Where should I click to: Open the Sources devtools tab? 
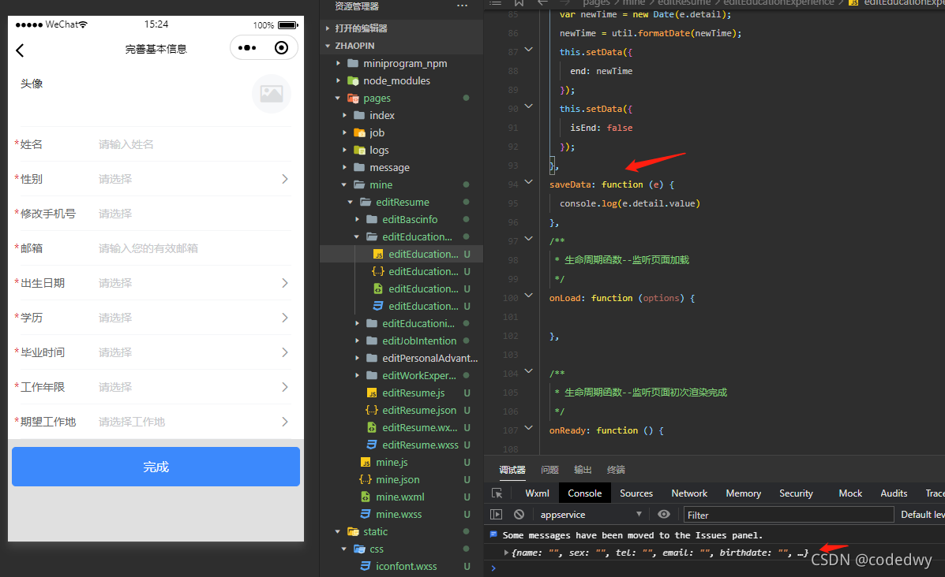[x=636, y=493]
